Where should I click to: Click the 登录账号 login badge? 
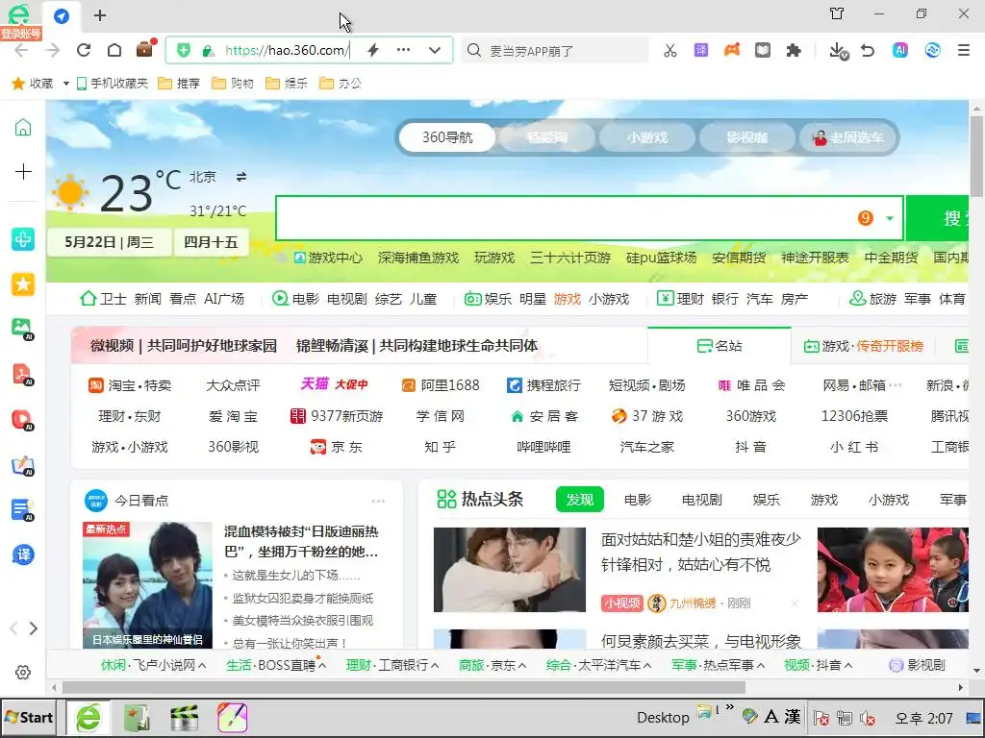tap(21, 34)
